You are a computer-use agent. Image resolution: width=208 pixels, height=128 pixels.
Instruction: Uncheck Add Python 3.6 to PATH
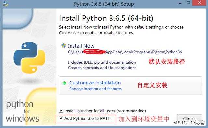point(61,118)
